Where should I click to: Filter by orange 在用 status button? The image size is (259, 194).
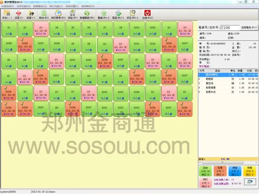pos(220,171)
